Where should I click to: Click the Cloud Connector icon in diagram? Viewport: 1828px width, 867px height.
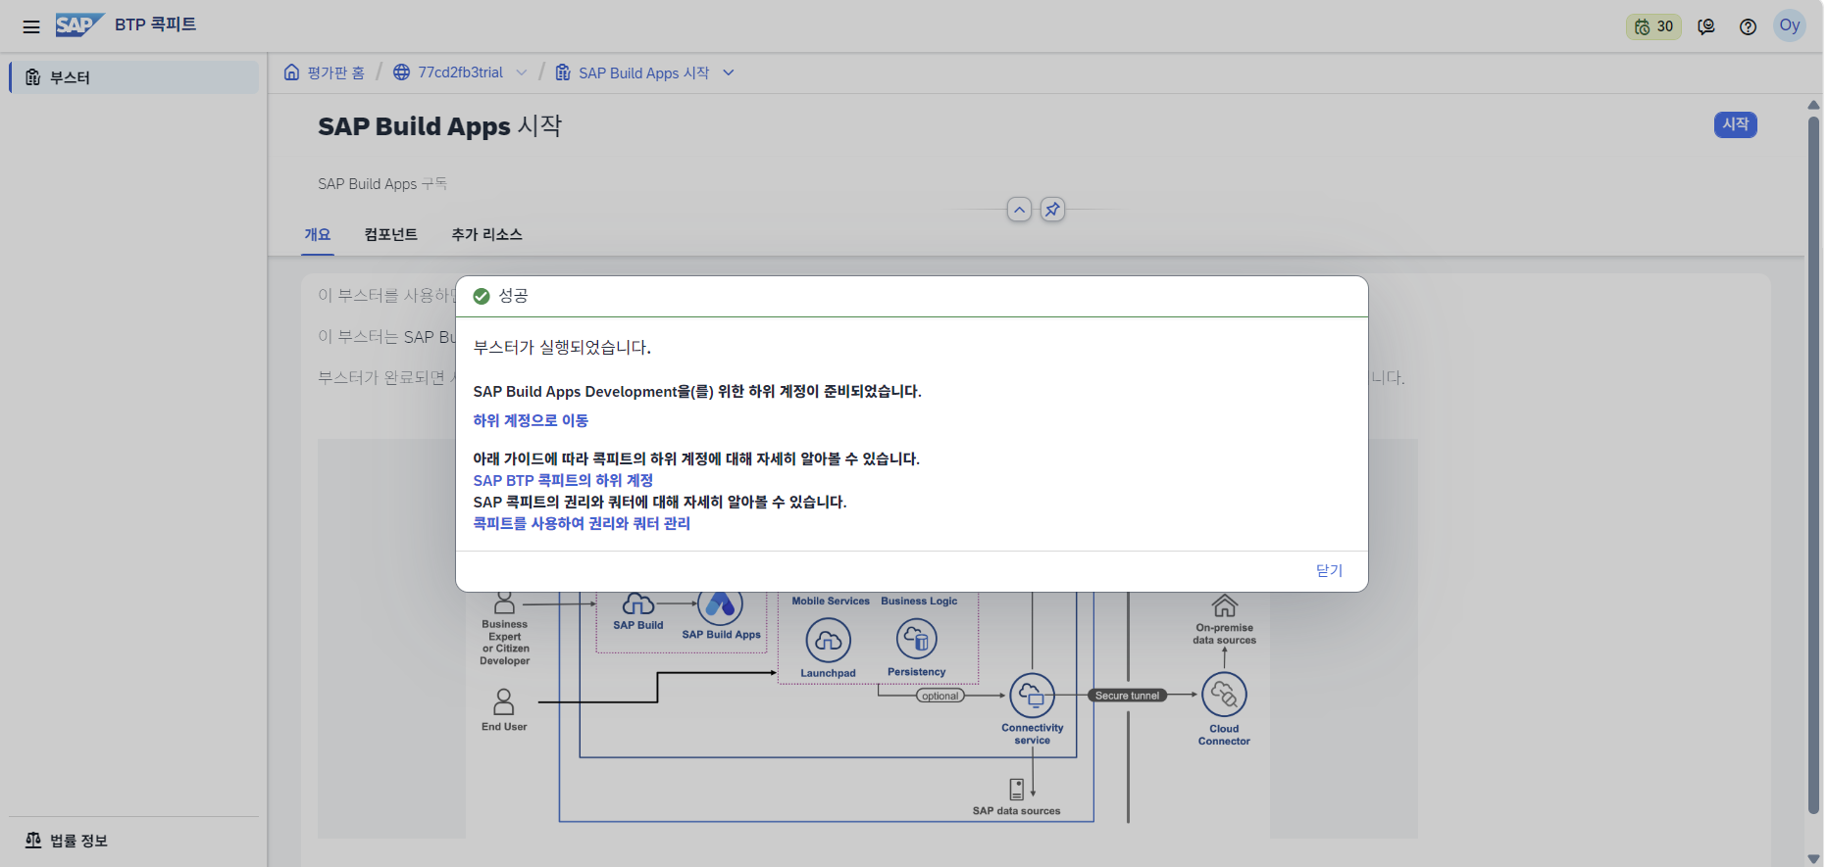pyautogui.click(x=1224, y=695)
